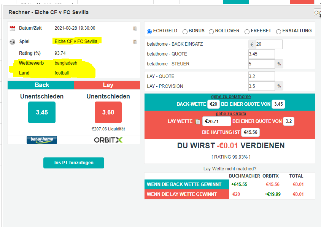This screenshot has width=321, height=227.
Task: Click the LAY-WETTE €20.71 stake field
Action: point(216,121)
